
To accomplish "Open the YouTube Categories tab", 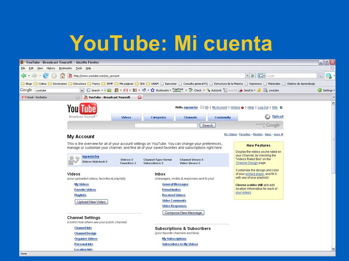I will 158,117.
